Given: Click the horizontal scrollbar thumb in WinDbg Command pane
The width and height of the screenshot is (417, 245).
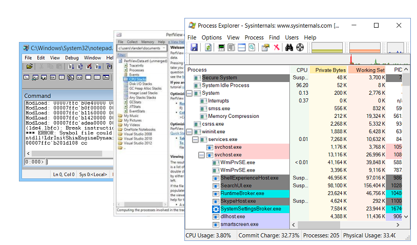Looking at the screenshot, I should (x=67, y=153).
